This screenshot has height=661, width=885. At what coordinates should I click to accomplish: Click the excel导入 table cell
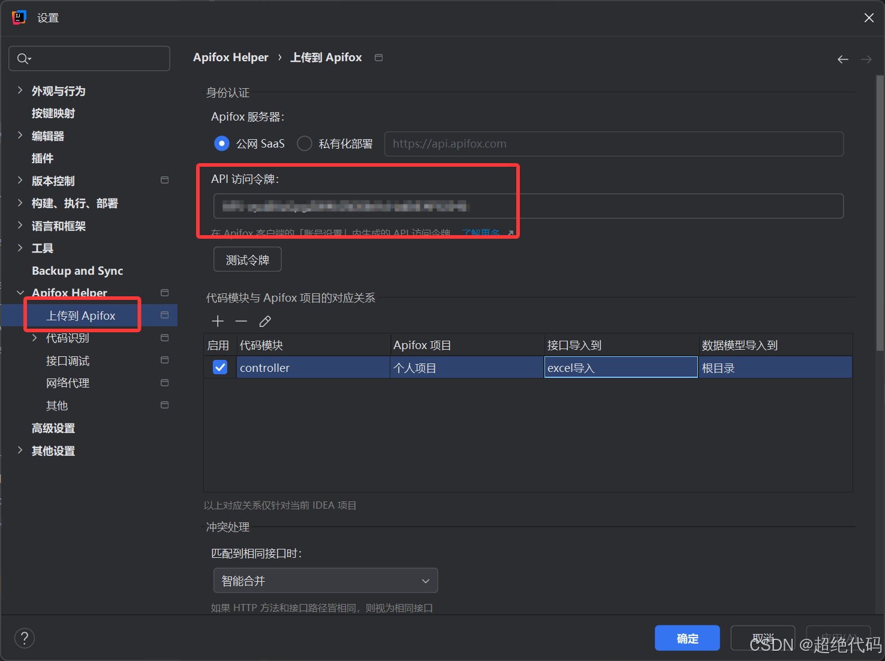tap(621, 367)
